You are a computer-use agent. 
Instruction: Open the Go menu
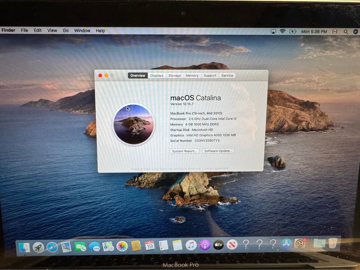tap(66, 30)
